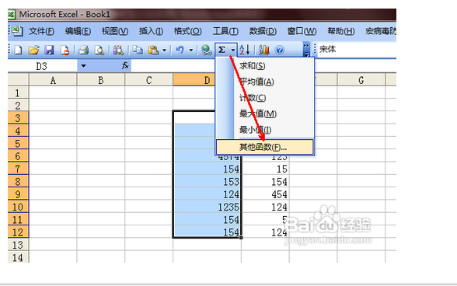Open the 插入(I) menu
This screenshot has width=457, height=286.
coord(151,31)
